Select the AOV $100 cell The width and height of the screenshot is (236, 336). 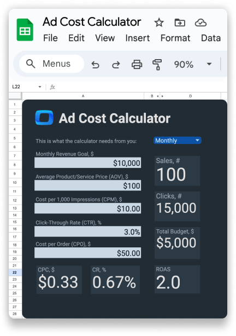coord(88,186)
